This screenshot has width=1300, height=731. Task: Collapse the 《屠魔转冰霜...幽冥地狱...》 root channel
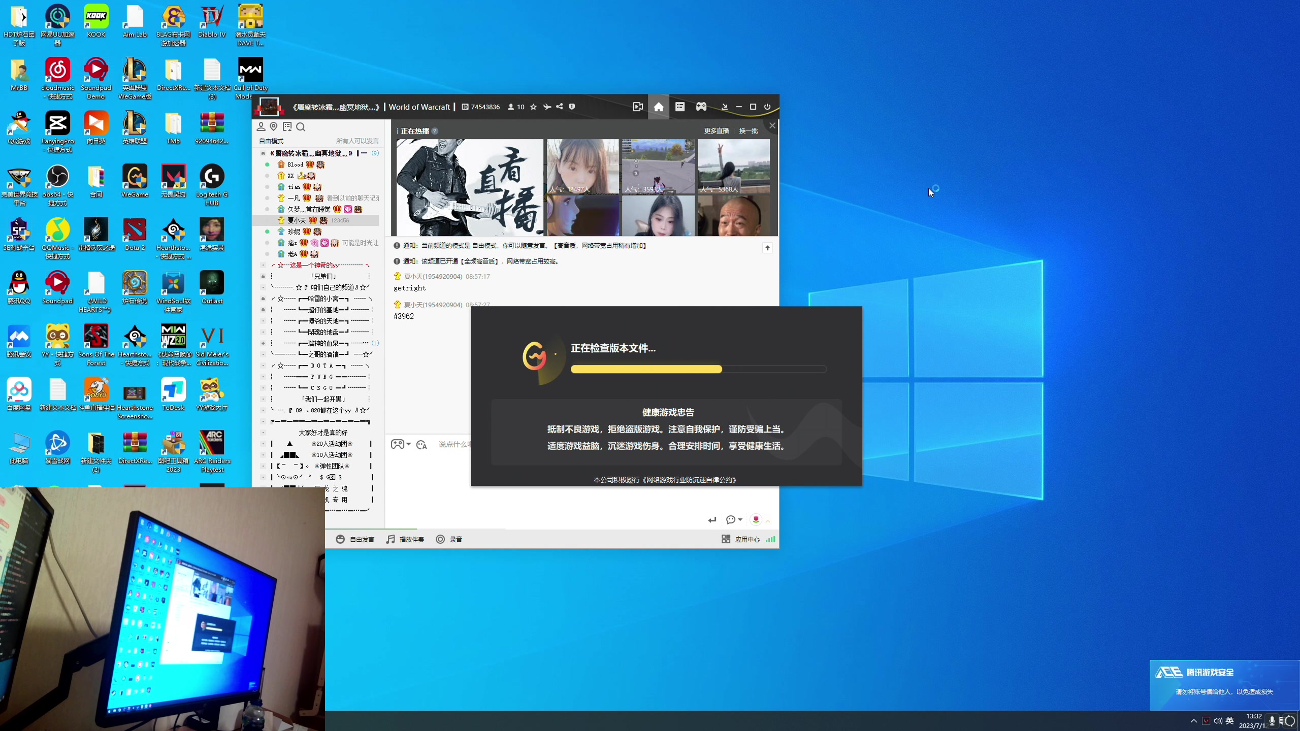[263, 153]
